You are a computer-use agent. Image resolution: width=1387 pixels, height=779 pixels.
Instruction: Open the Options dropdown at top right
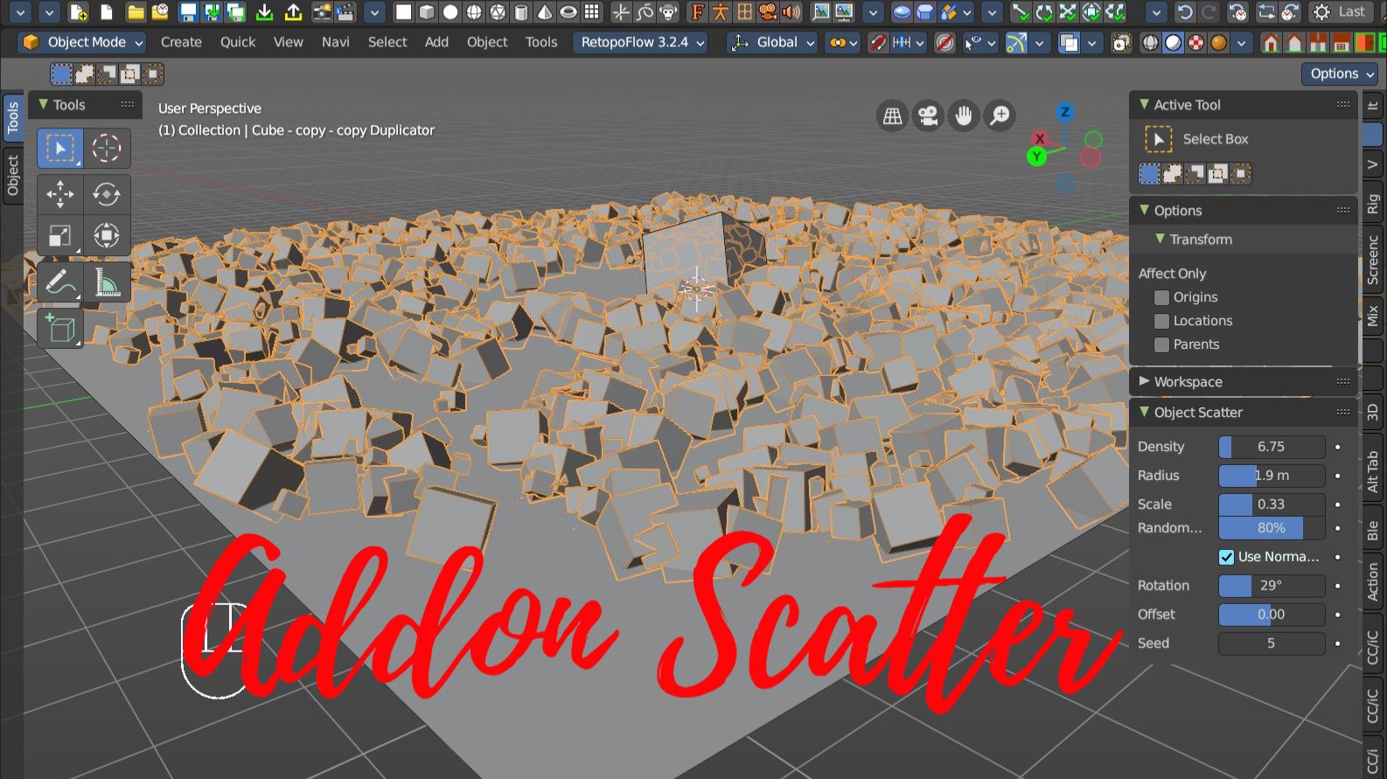click(x=1342, y=73)
